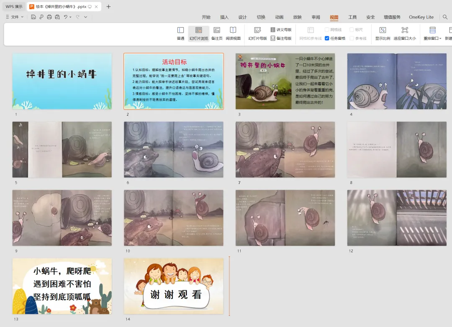Click the Print icon
This screenshot has width=452, height=327.
coord(49,17)
